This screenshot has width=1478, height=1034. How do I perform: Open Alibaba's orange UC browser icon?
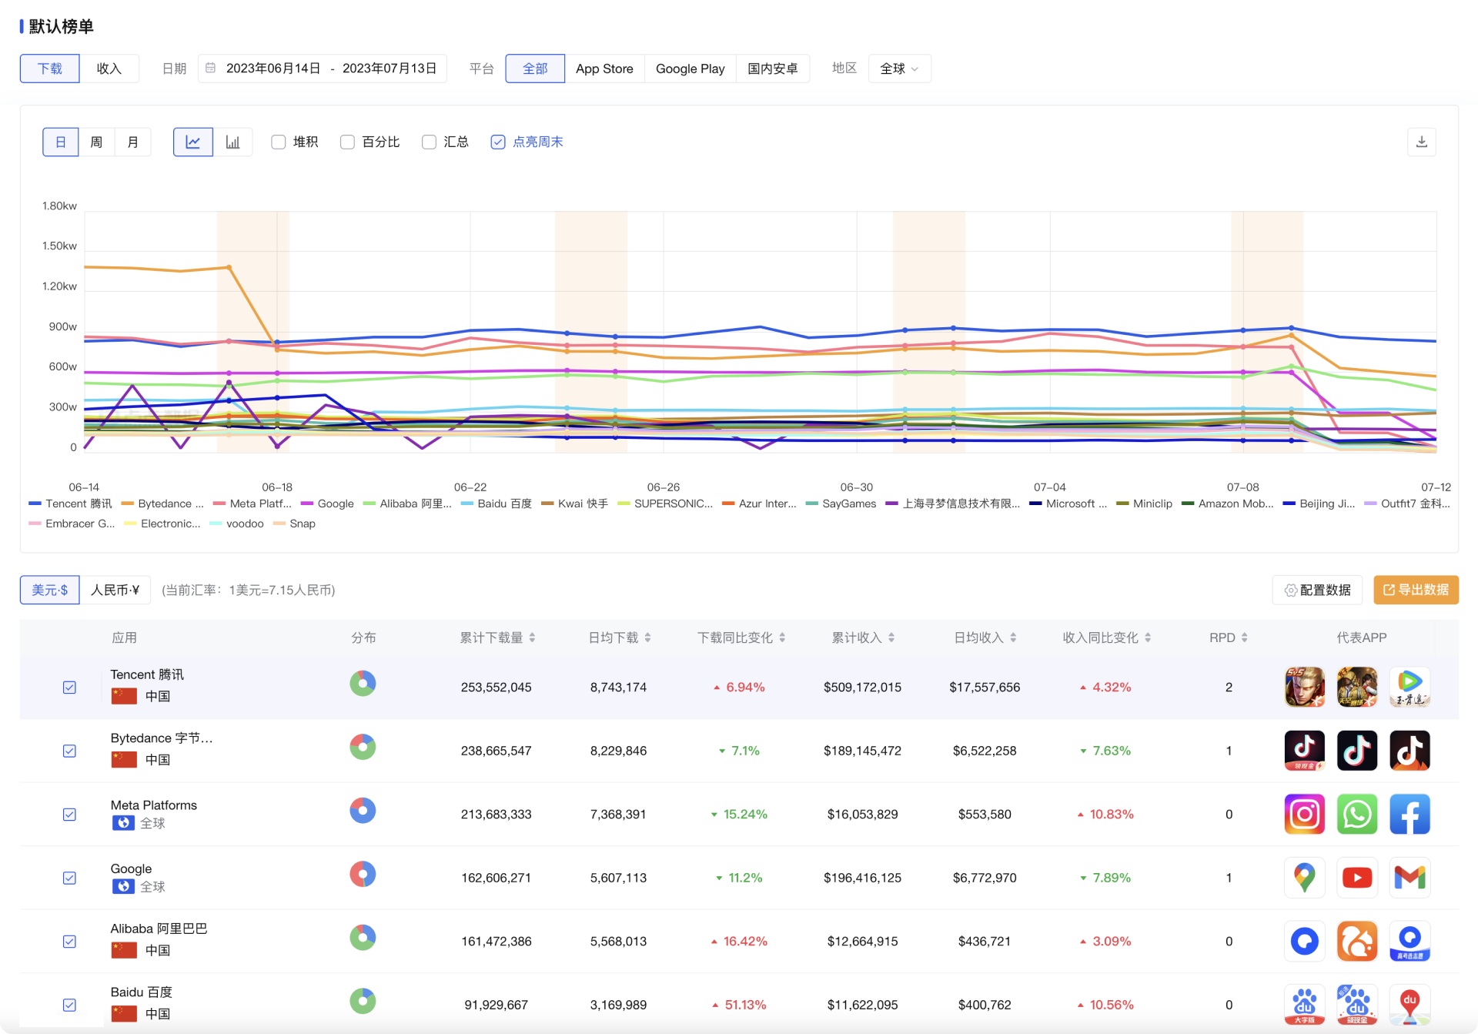[x=1356, y=942]
